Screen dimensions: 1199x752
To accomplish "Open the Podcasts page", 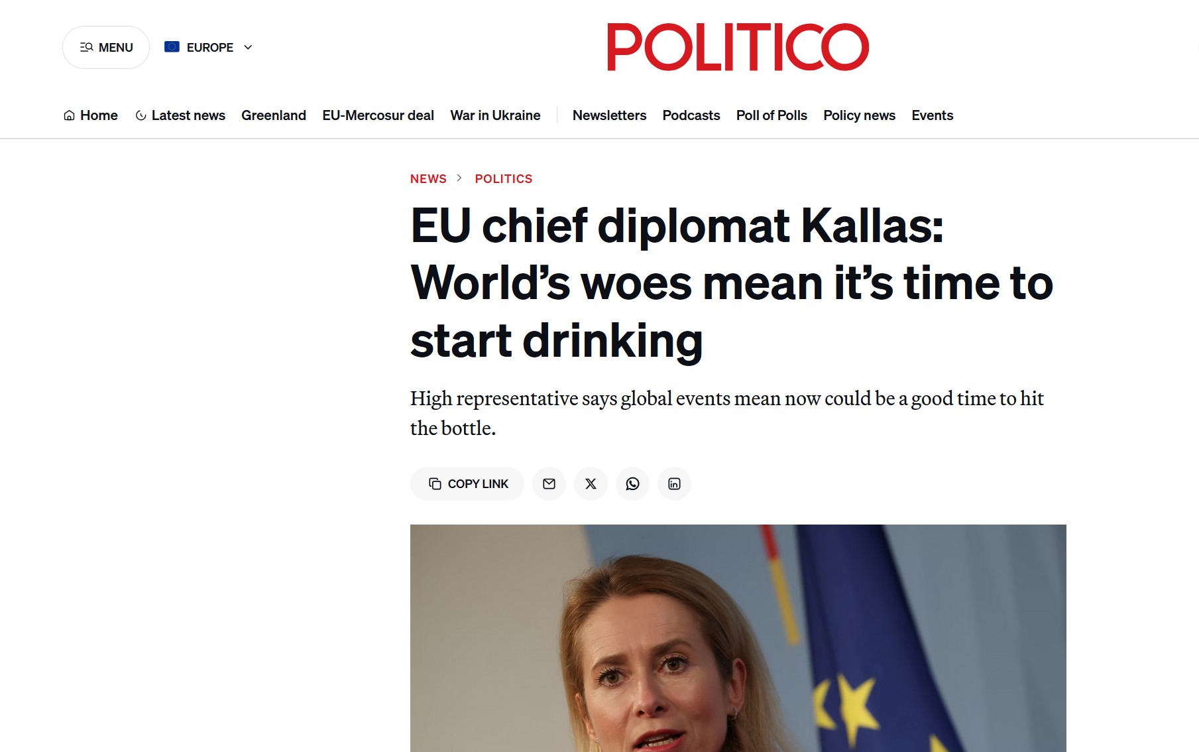I will pyautogui.click(x=691, y=115).
